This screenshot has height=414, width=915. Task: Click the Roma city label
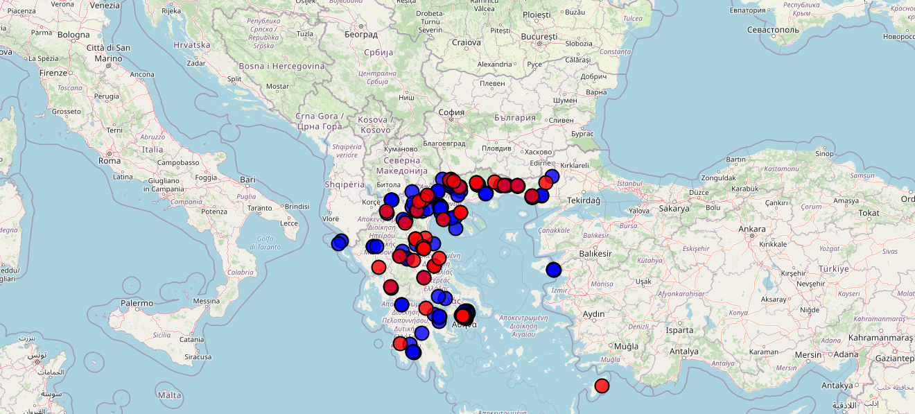click(110, 160)
